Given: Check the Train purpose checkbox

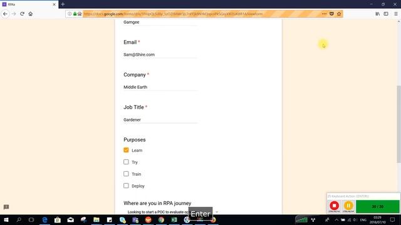Looking at the screenshot, I should click(x=126, y=174).
